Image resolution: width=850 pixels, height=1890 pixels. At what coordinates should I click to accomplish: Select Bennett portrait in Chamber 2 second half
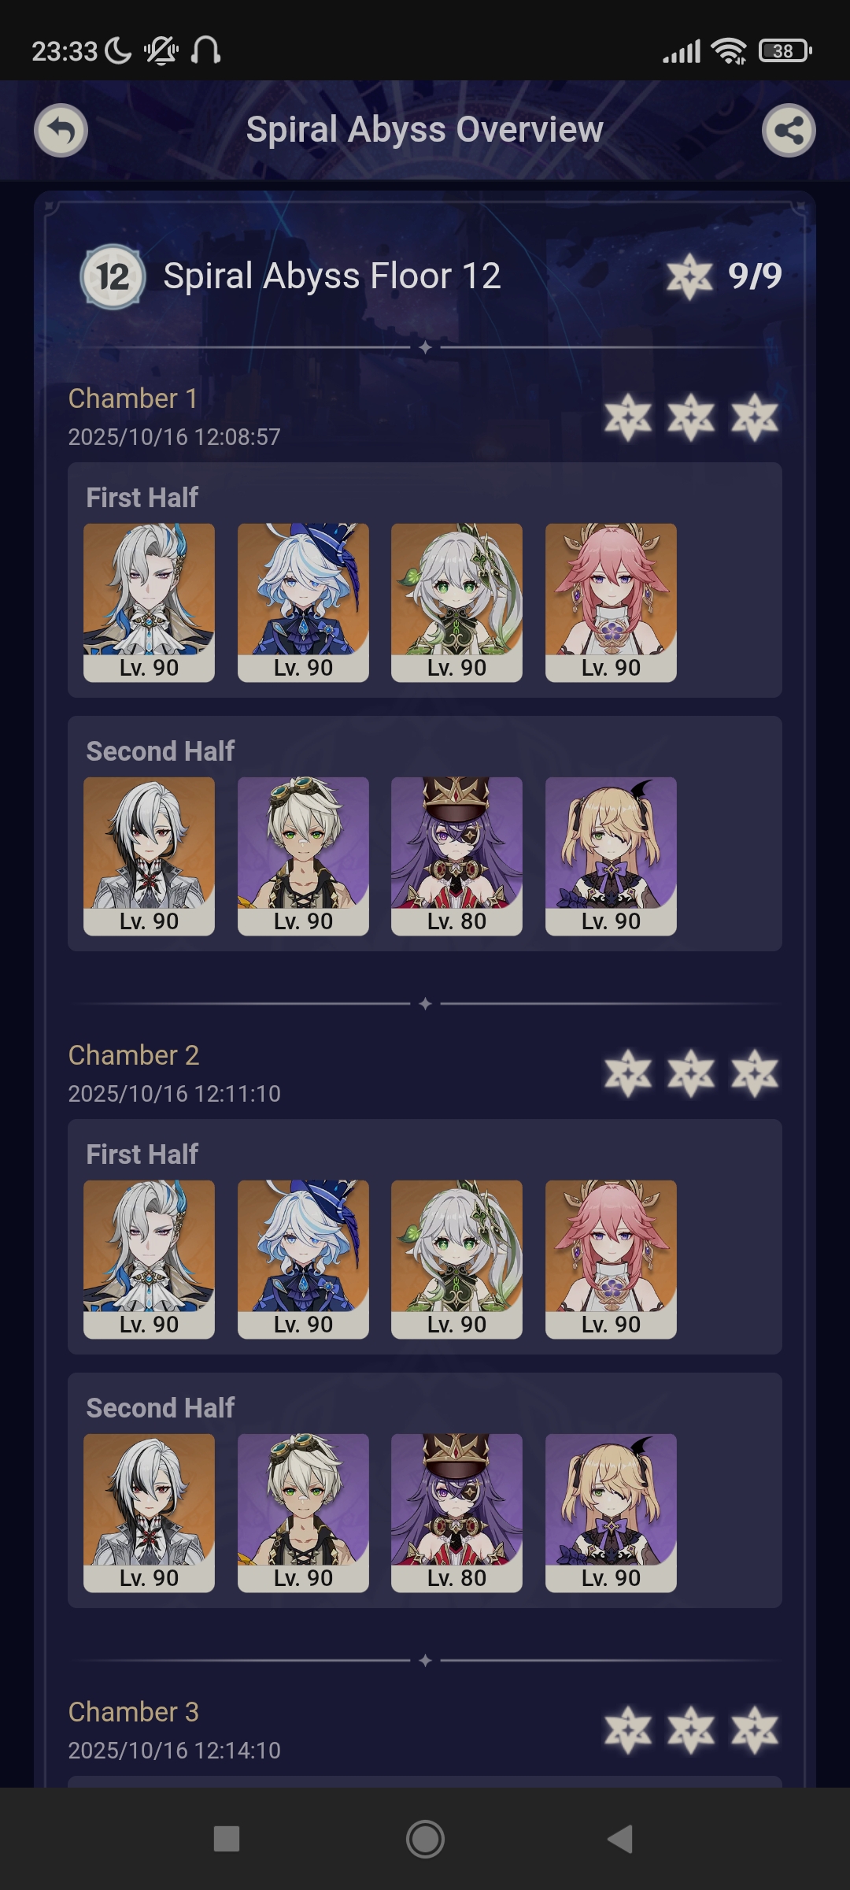tap(303, 1513)
